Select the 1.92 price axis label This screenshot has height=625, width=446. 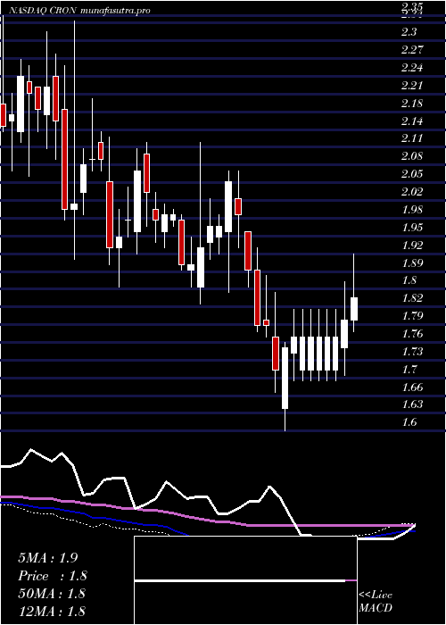[412, 246]
